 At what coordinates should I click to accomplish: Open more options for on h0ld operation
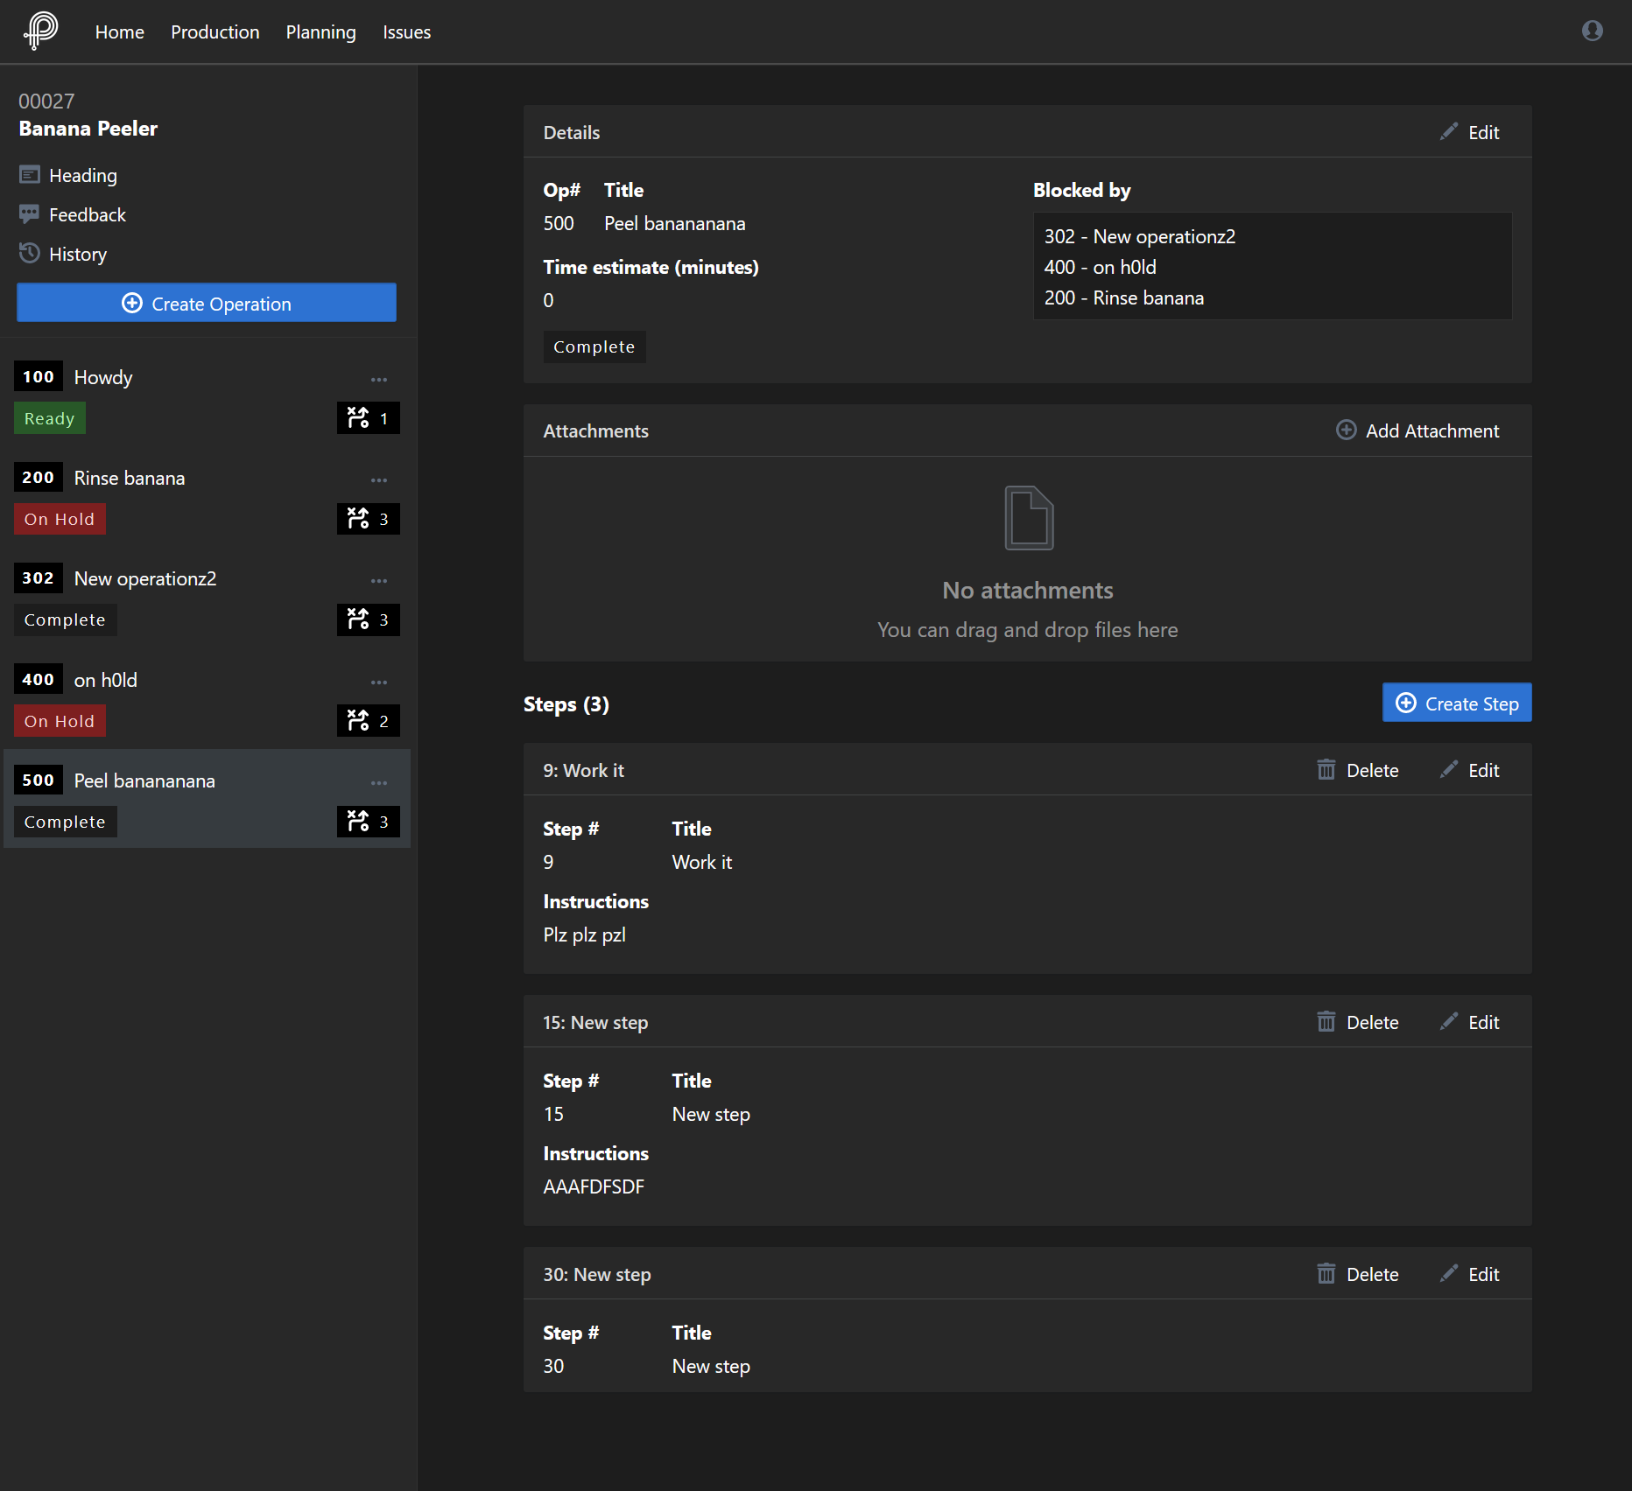pyautogui.click(x=378, y=682)
